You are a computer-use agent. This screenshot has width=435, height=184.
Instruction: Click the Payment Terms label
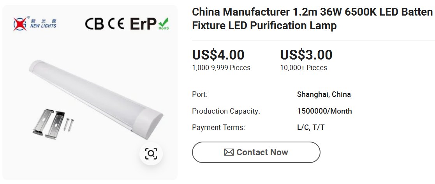click(x=218, y=128)
